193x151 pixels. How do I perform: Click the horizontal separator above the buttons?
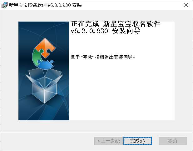(x=96, y=132)
